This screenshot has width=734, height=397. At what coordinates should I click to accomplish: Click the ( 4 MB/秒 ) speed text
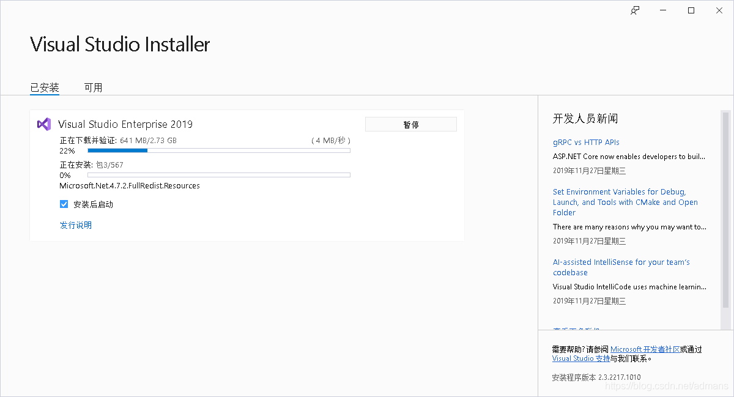click(331, 140)
